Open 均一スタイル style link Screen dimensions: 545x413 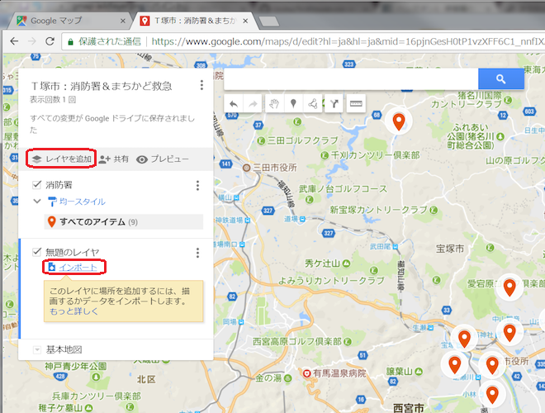tap(82, 202)
